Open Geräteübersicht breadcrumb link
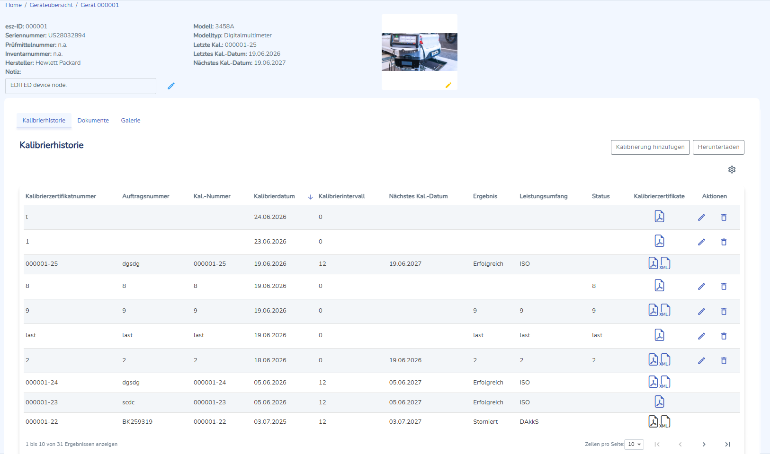Image resolution: width=770 pixels, height=454 pixels. tap(51, 5)
